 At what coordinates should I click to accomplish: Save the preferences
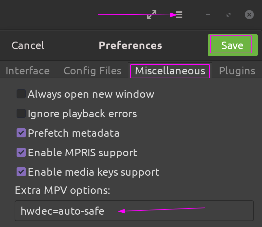point(232,45)
